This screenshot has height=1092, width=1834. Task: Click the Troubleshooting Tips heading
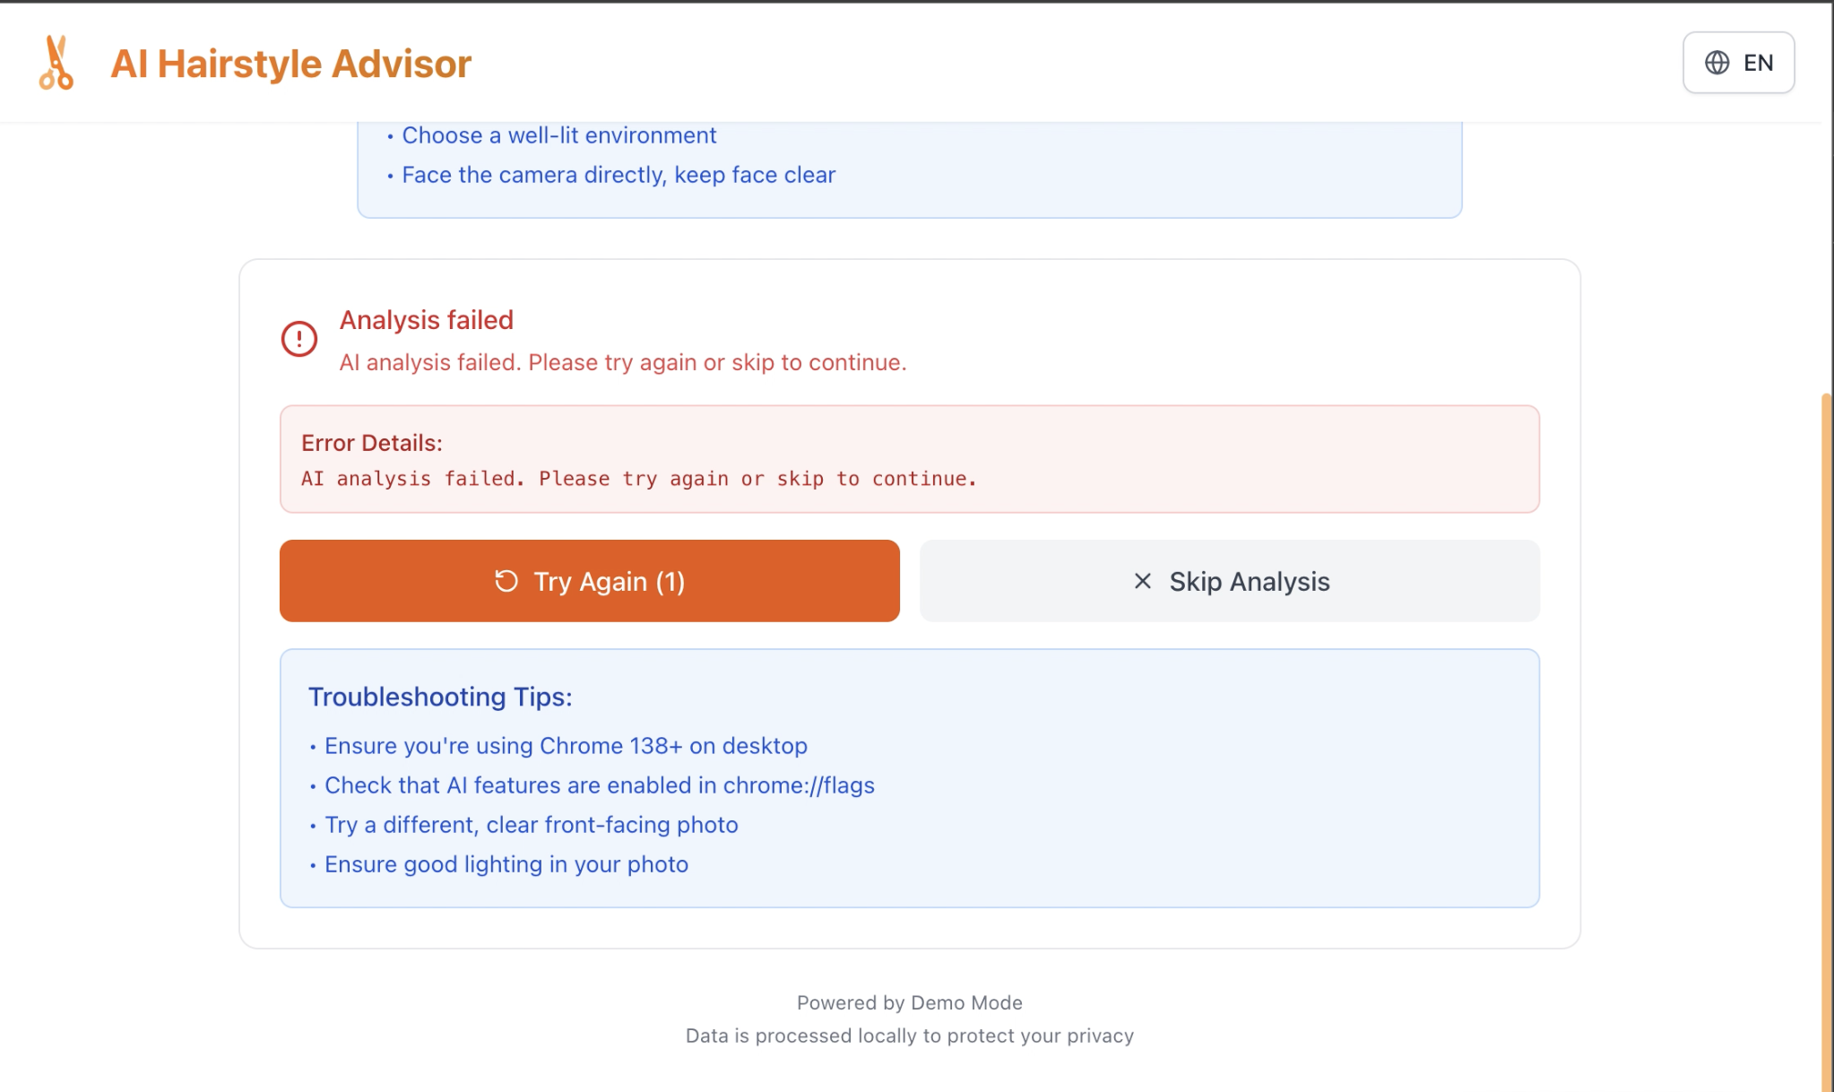pos(440,697)
